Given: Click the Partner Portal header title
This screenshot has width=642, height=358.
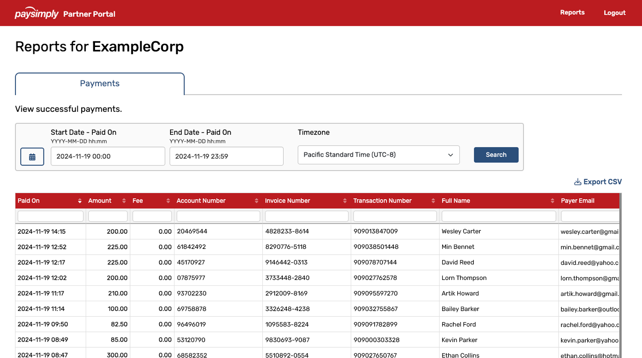Looking at the screenshot, I should coord(89,14).
